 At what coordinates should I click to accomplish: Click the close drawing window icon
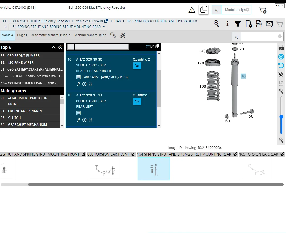tap(281, 47)
